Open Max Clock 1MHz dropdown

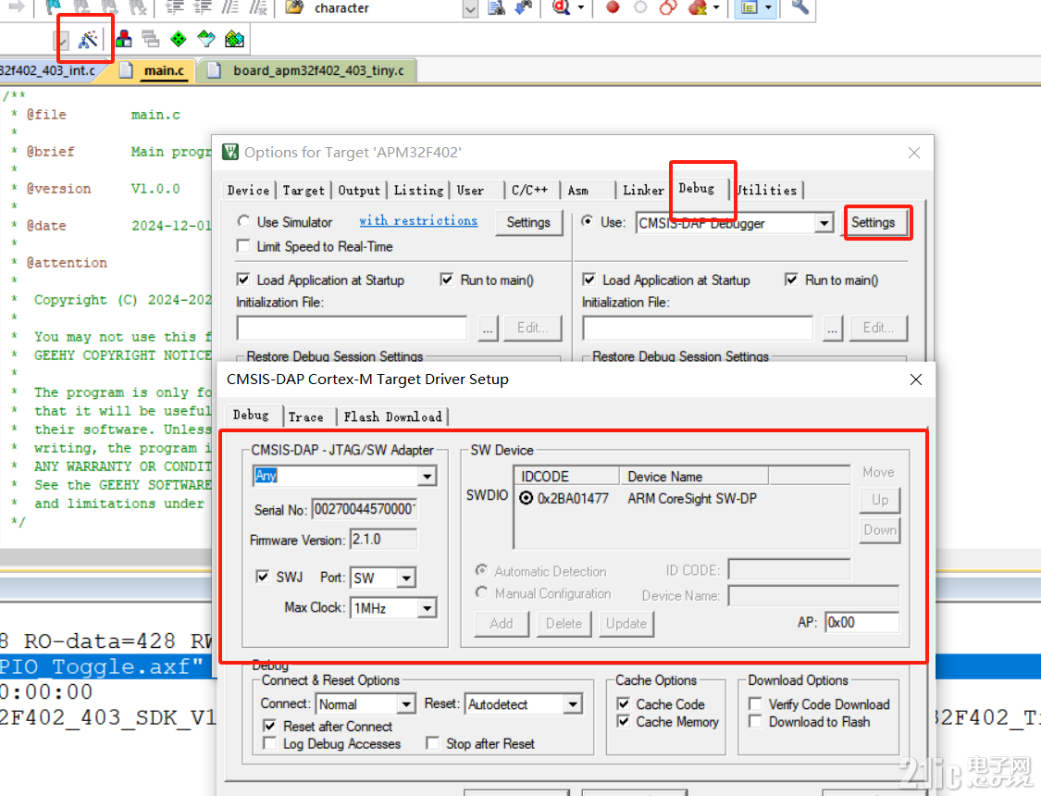tap(427, 607)
